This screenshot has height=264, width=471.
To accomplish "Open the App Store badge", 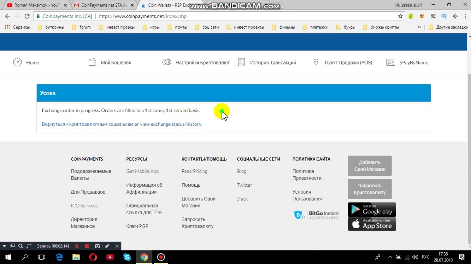I will (x=372, y=224).
